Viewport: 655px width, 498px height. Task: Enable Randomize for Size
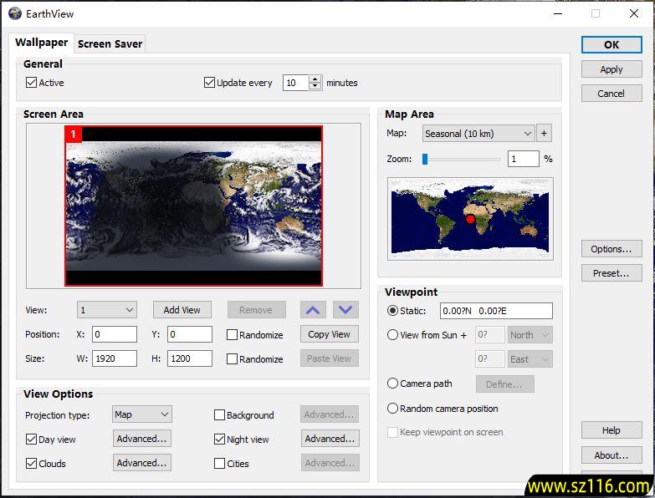(x=232, y=358)
